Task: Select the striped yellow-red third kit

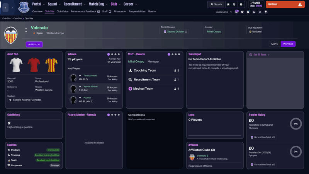Action: click(x=51, y=65)
